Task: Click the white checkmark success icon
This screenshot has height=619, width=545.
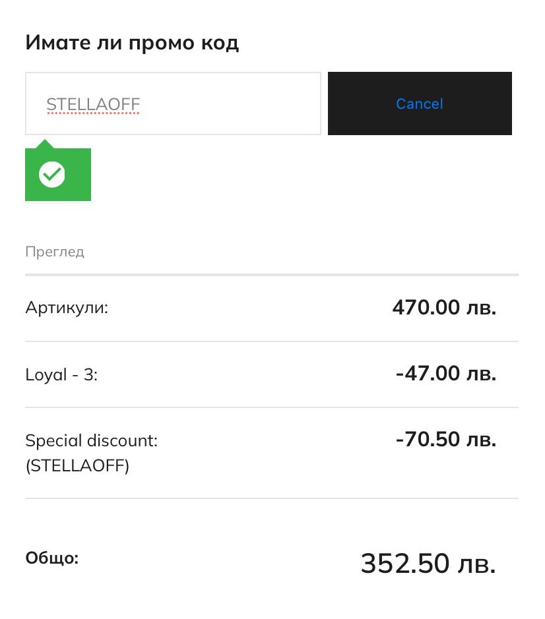Action: point(51,174)
